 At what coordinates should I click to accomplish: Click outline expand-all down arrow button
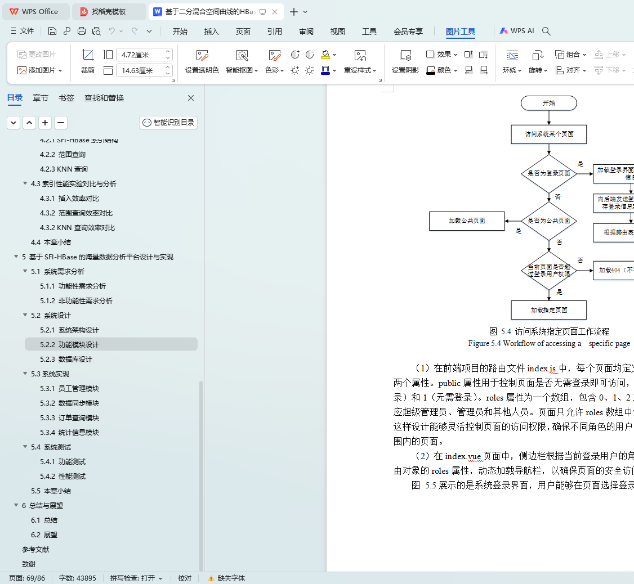coord(14,123)
